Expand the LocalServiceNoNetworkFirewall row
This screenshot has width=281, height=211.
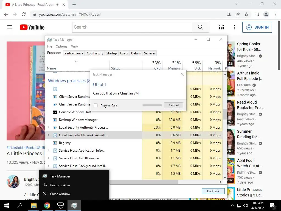point(48,135)
